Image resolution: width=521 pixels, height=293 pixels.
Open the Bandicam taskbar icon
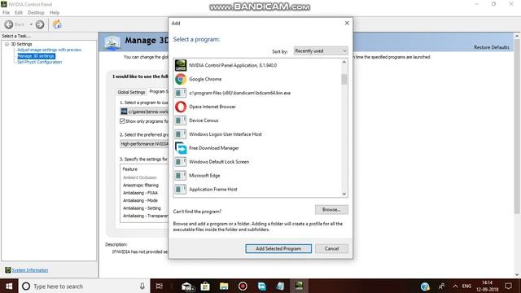tap(243, 286)
